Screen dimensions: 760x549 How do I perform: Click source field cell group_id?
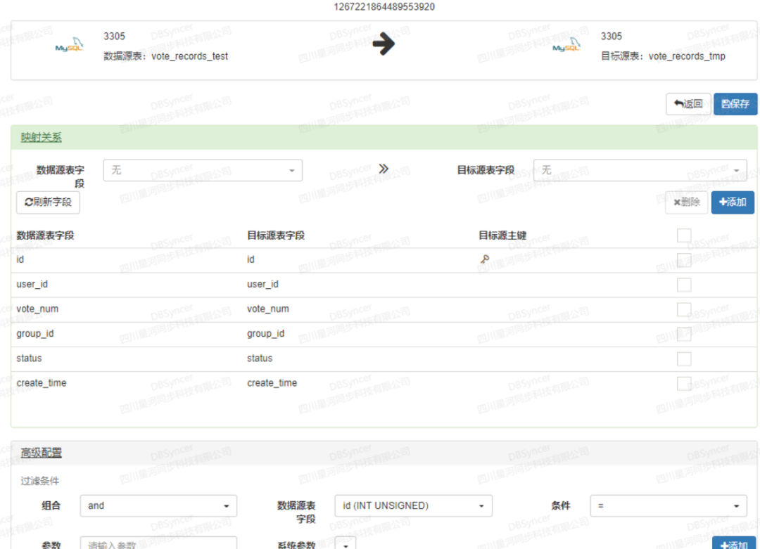pyautogui.click(x=35, y=334)
